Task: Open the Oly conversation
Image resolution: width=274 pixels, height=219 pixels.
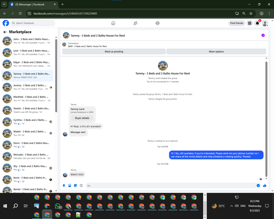Action: (x=27, y=168)
